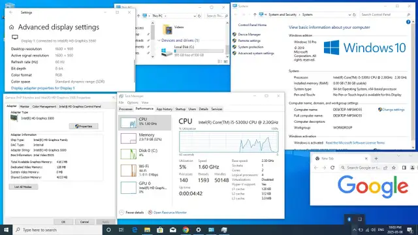The image size is (418, 235).
Task: Select the Memory performance graph
Action: tap(145, 138)
